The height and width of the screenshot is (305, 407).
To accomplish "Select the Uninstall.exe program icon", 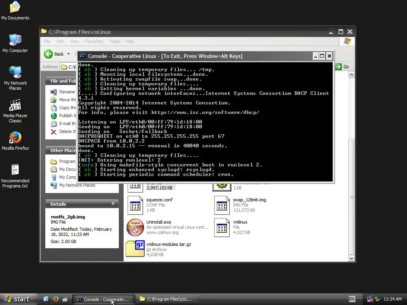I will (135, 228).
